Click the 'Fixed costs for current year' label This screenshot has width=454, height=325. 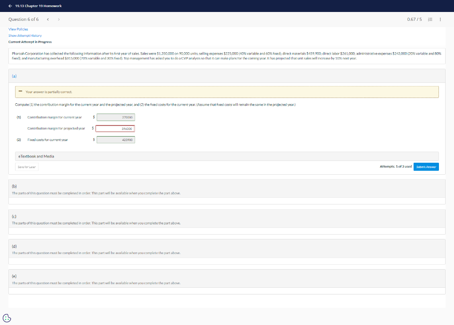click(x=47, y=140)
